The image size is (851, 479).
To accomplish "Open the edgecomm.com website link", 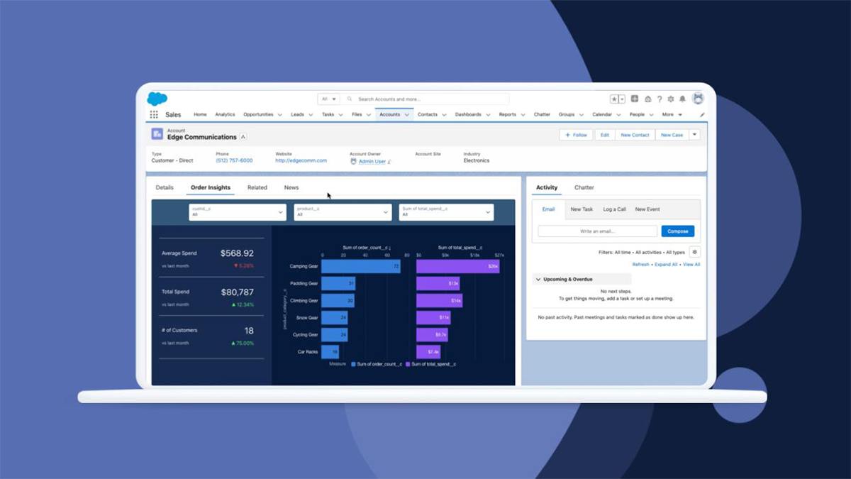I will (301, 160).
